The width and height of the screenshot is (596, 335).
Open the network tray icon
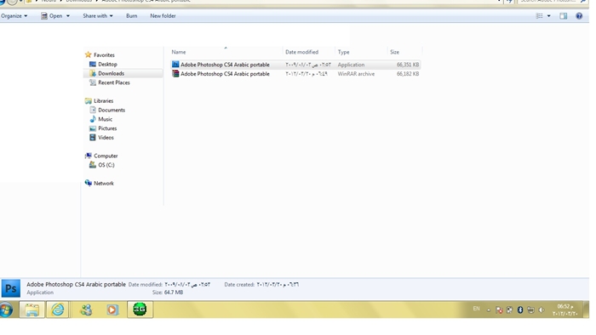tap(530, 310)
